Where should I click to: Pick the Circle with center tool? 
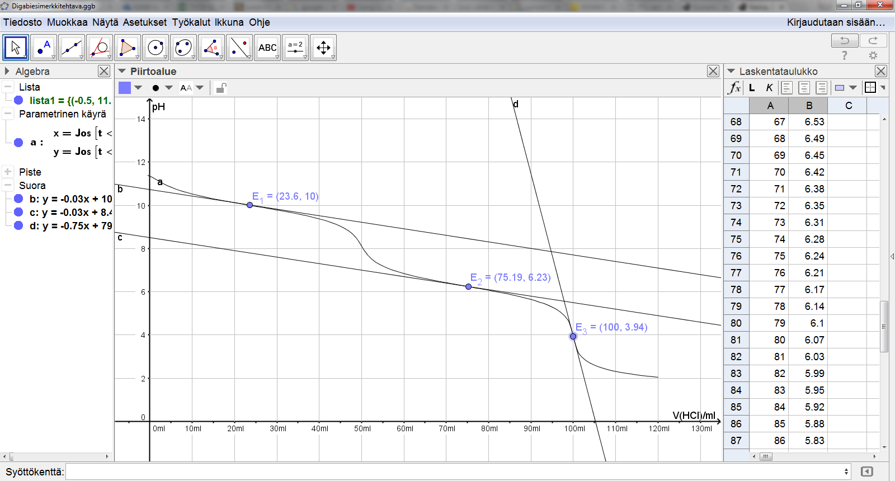155,48
